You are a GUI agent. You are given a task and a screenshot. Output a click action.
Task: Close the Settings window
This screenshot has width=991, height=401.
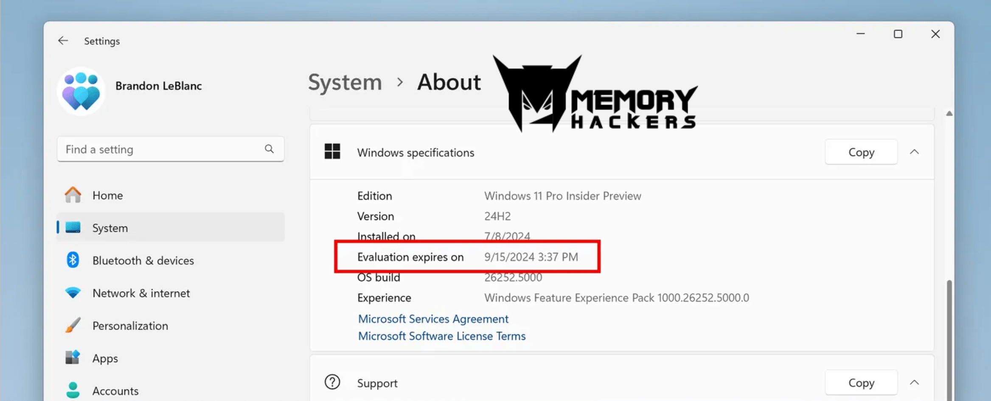click(935, 34)
